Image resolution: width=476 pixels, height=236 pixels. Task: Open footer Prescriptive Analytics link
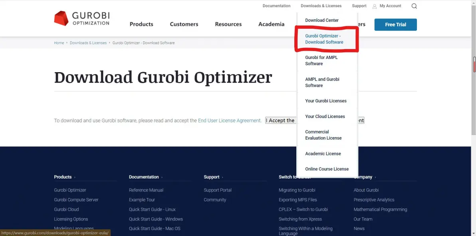pyautogui.click(x=374, y=200)
